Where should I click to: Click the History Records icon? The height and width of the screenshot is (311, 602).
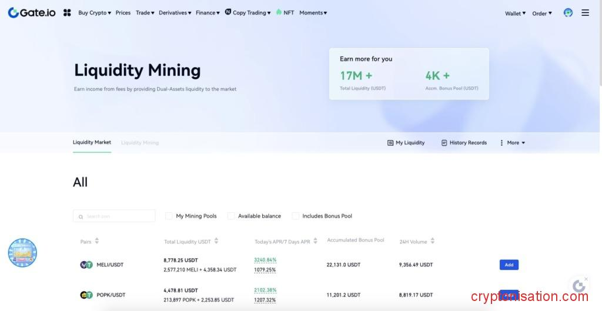(444, 143)
